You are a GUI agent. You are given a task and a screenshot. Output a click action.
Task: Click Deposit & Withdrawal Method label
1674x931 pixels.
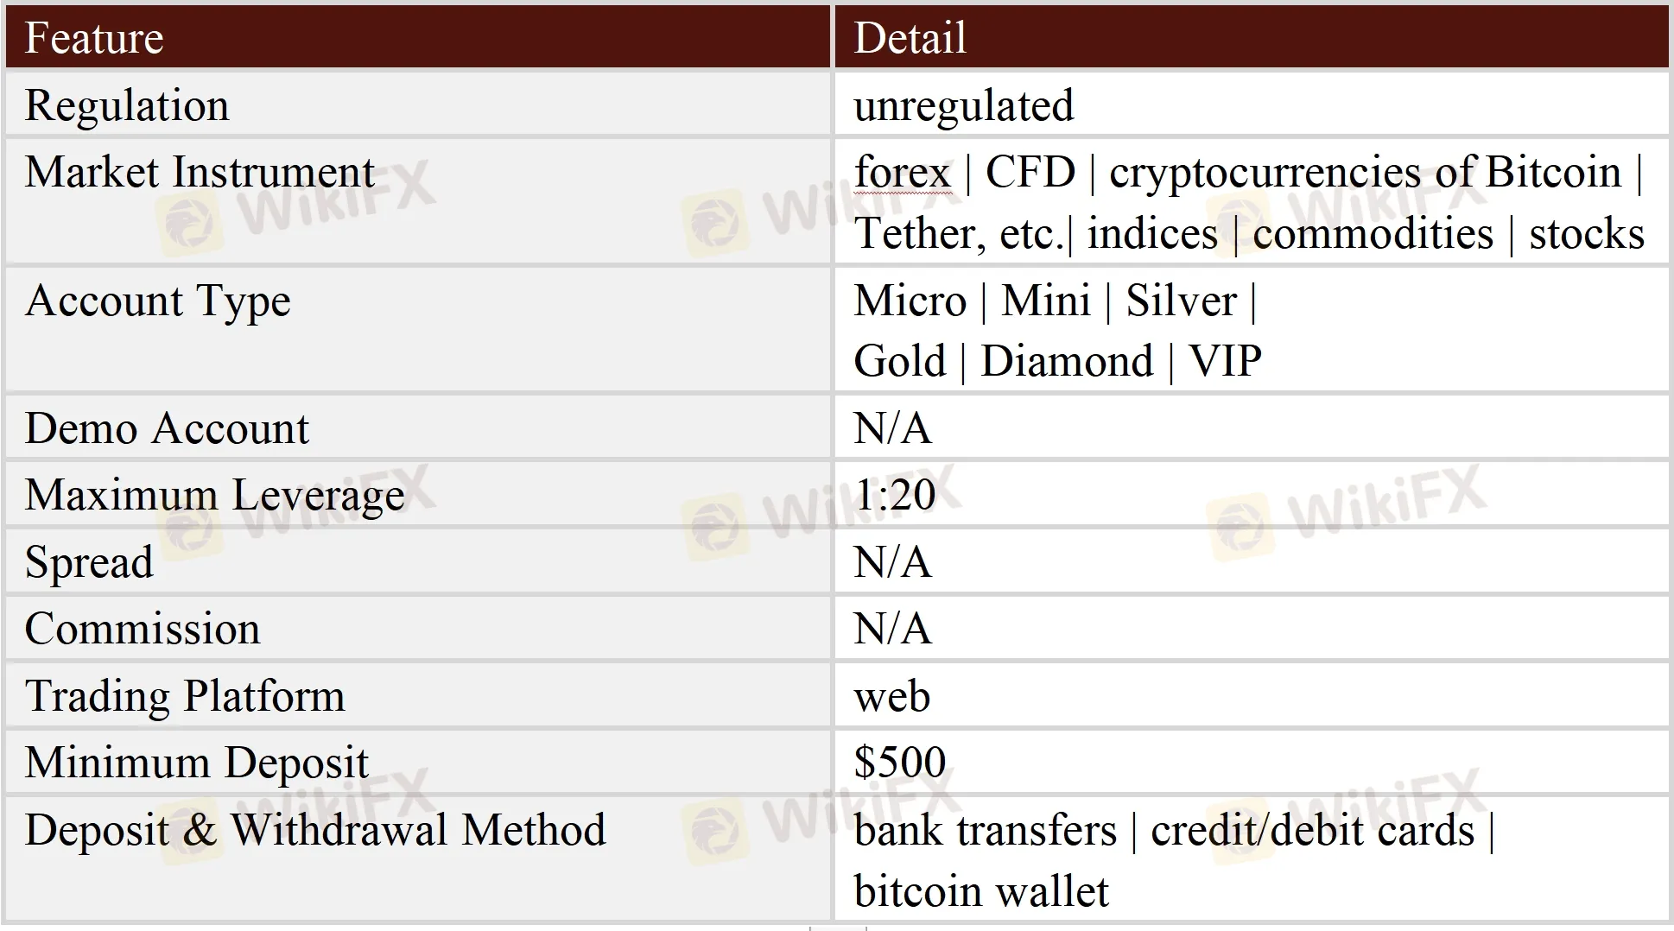coord(315,830)
